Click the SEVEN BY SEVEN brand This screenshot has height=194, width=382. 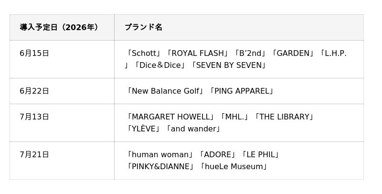click(229, 65)
